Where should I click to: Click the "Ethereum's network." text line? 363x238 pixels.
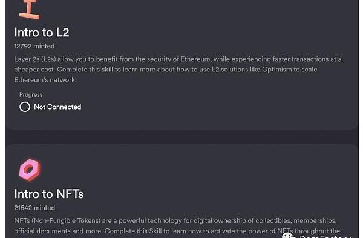[x=45, y=80]
